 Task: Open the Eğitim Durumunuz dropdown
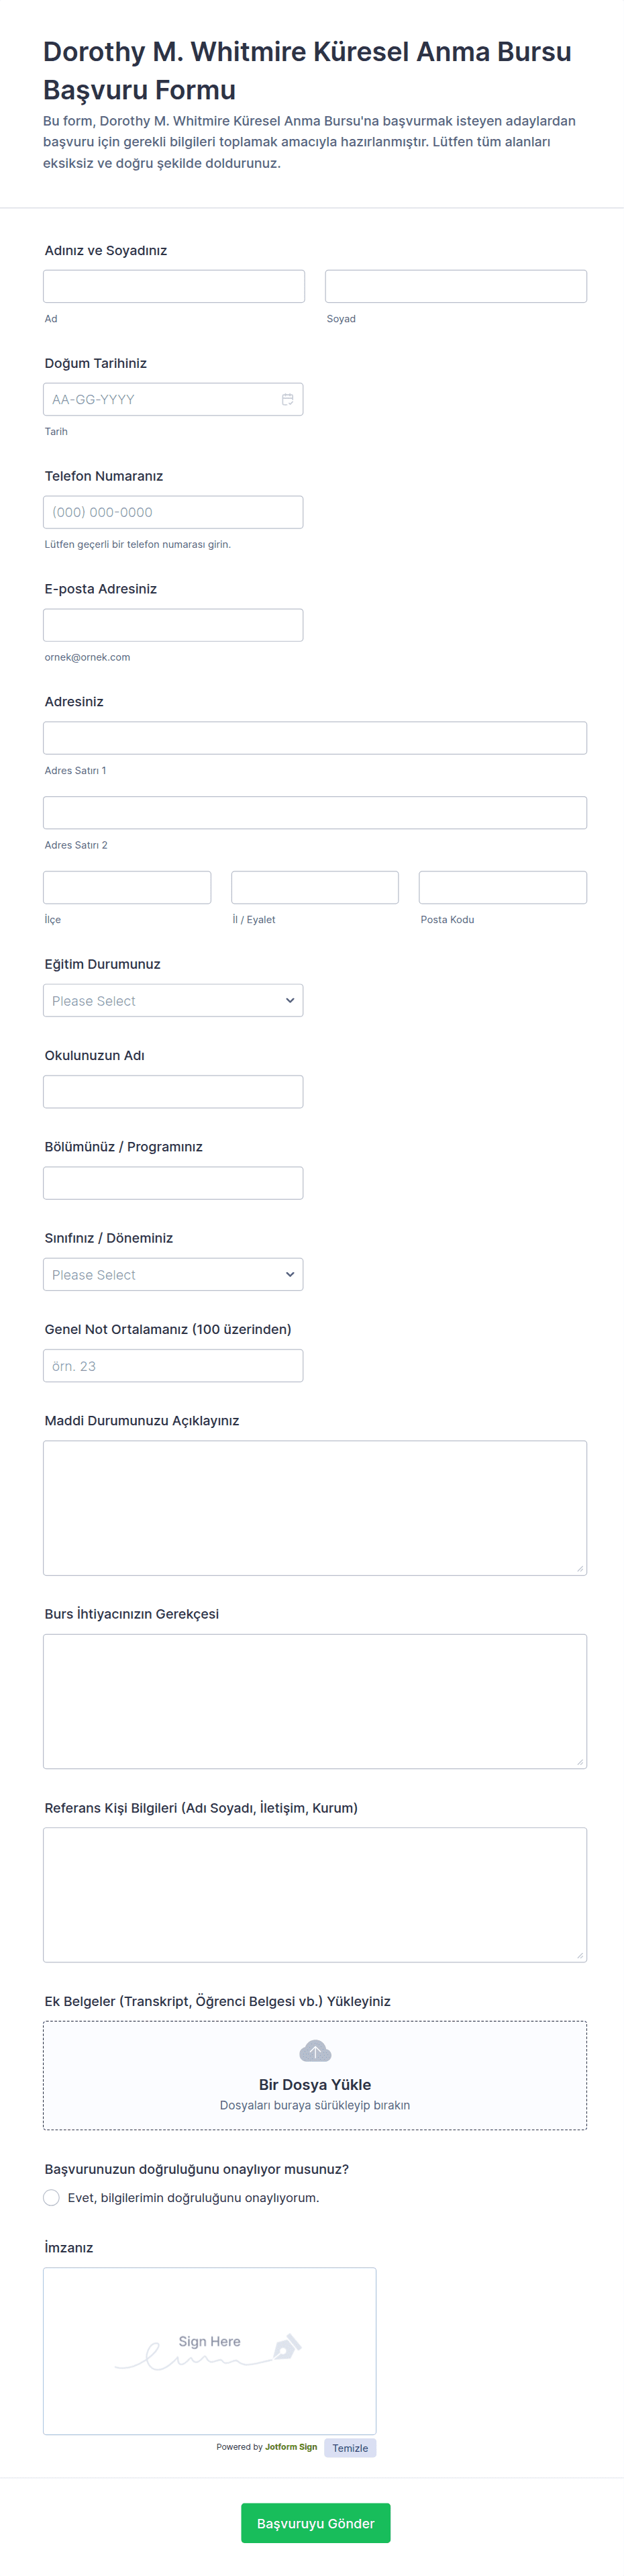click(173, 1000)
